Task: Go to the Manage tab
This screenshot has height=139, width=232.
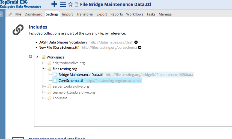Action: [x=165, y=14]
